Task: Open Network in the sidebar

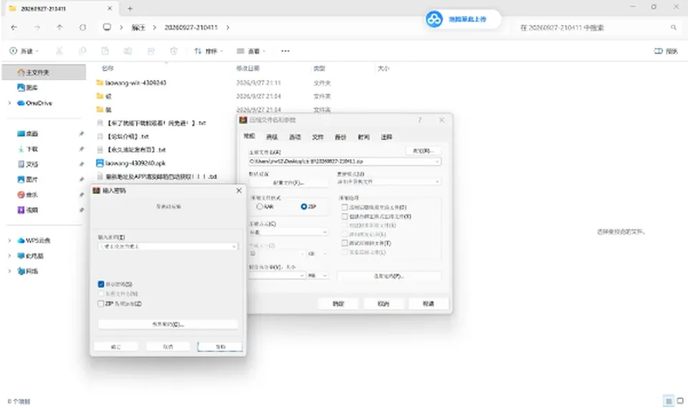Action: point(27,271)
